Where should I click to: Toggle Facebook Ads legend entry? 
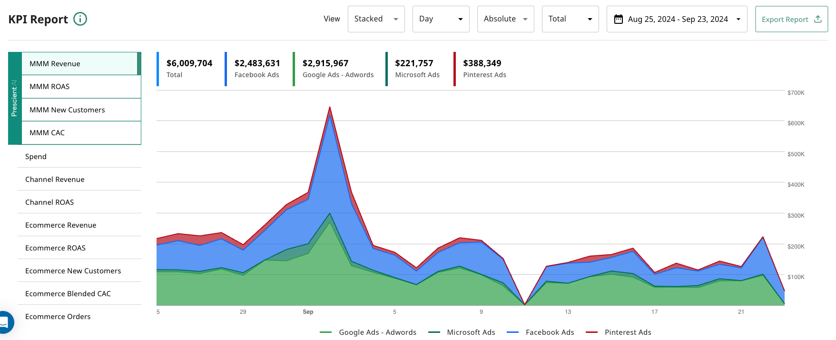541,332
